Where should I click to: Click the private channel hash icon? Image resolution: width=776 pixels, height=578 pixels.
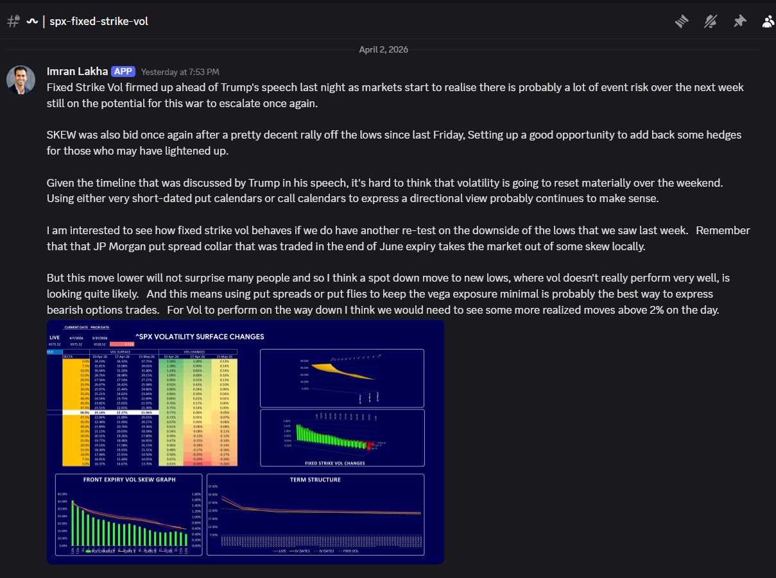pyautogui.click(x=12, y=21)
